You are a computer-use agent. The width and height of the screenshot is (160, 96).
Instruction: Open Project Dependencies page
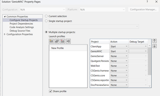[x=21, y=24]
